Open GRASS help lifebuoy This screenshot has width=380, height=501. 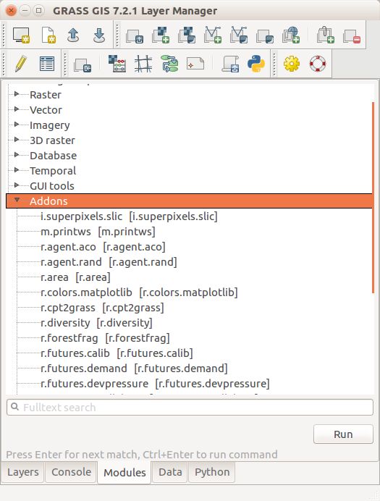click(x=318, y=64)
